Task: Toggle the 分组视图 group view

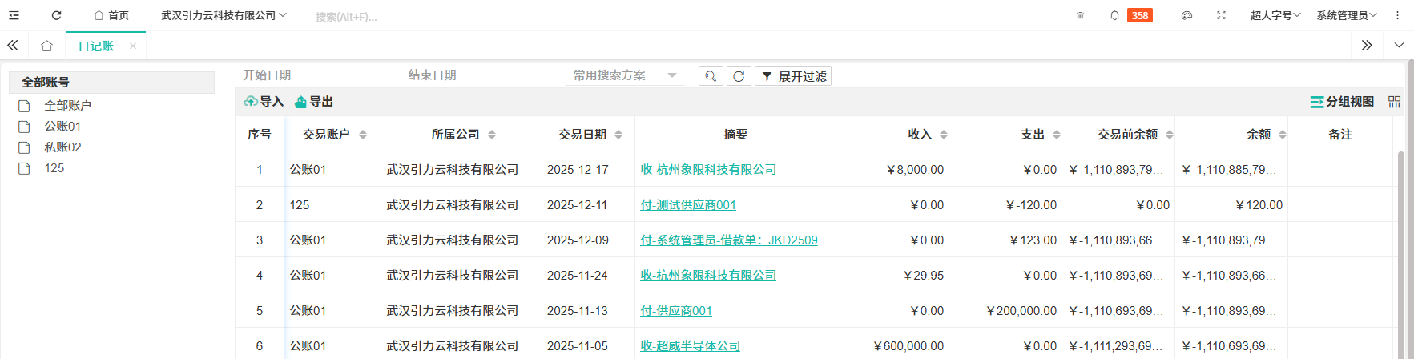Action: point(1342,102)
